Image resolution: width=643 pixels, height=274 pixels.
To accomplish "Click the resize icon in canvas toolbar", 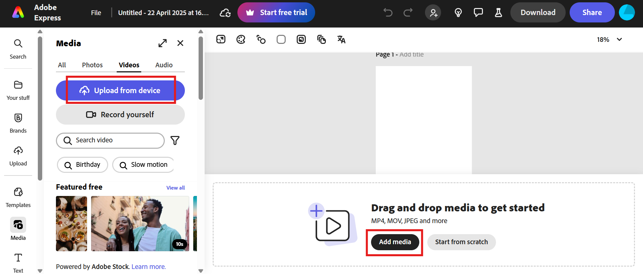I will pyautogui.click(x=221, y=40).
